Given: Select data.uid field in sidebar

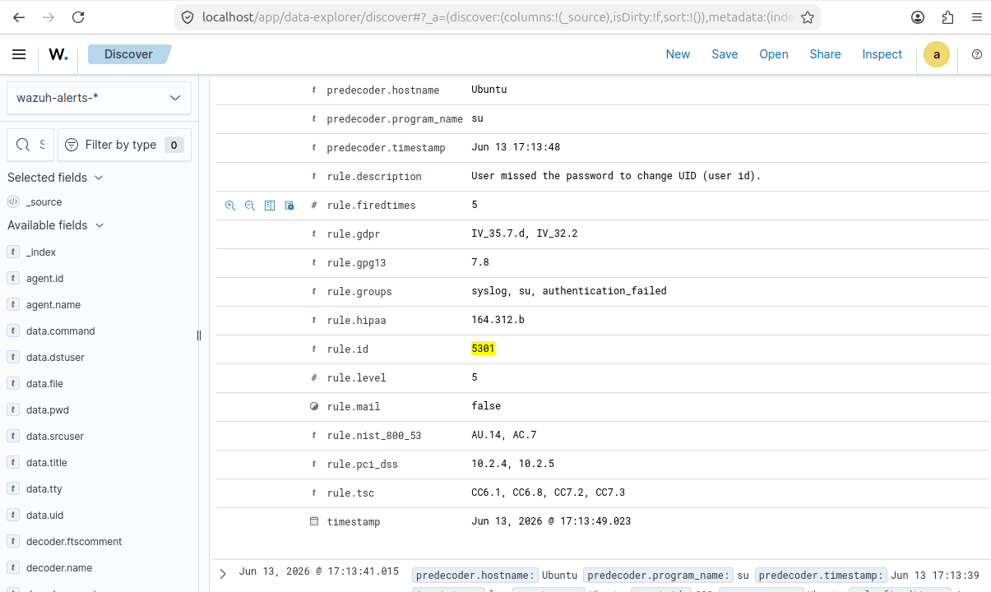Looking at the screenshot, I should 44,516.
